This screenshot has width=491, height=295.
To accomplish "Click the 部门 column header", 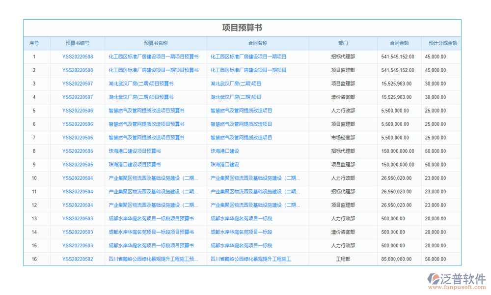I will [x=342, y=43].
